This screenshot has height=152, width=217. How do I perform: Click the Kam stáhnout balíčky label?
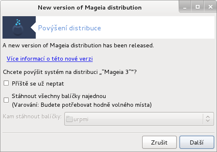pos(32,117)
